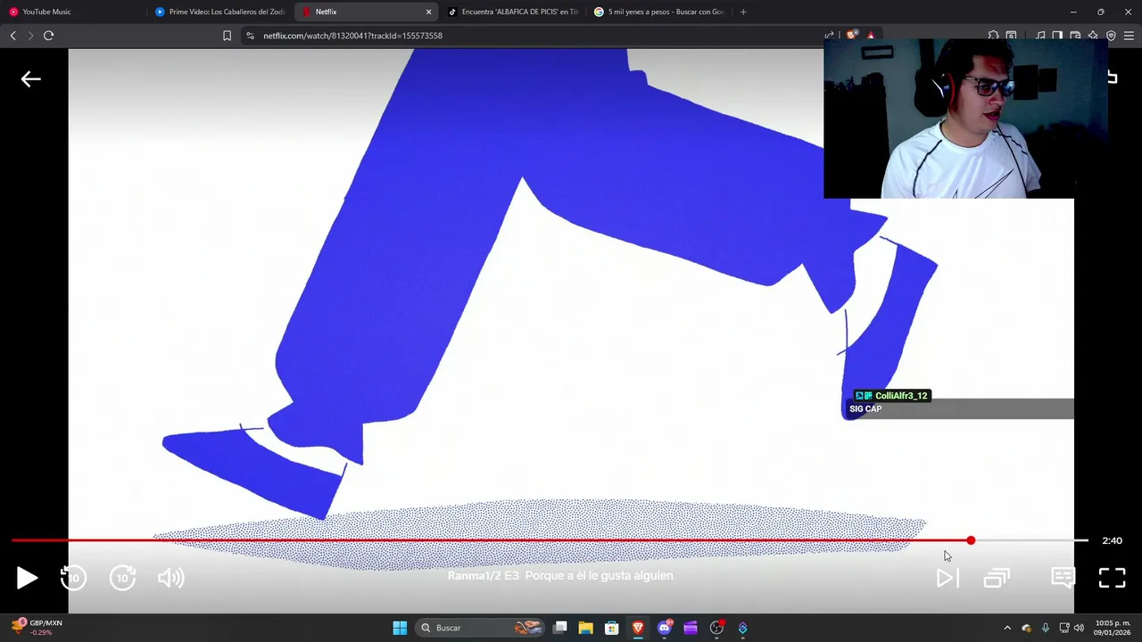Click the streamer webcam overlay
Image resolution: width=1142 pixels, height=642 pixels.
[964, 119]
